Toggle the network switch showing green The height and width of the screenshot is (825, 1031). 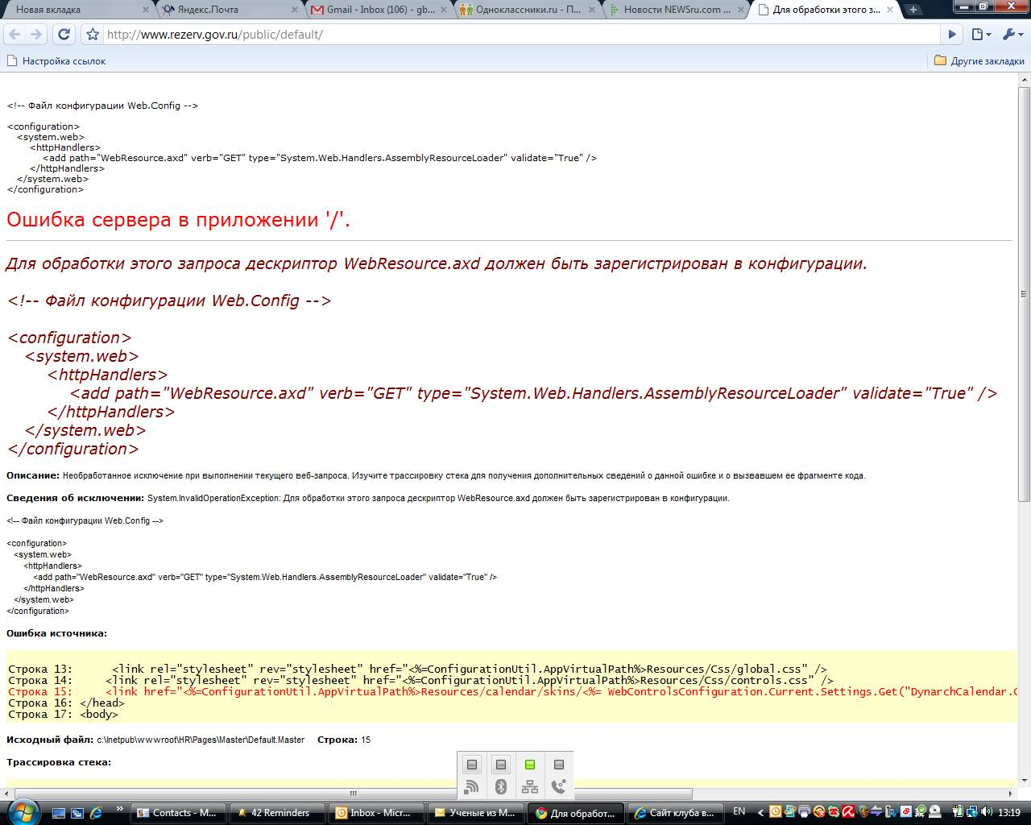coord(530,765)
